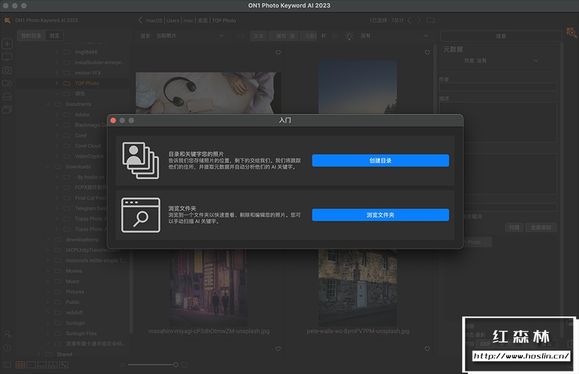Select the 元数据 filter tab
Image resolution: width=579 pixels, height=374 pixels.
tap(309, 36)
